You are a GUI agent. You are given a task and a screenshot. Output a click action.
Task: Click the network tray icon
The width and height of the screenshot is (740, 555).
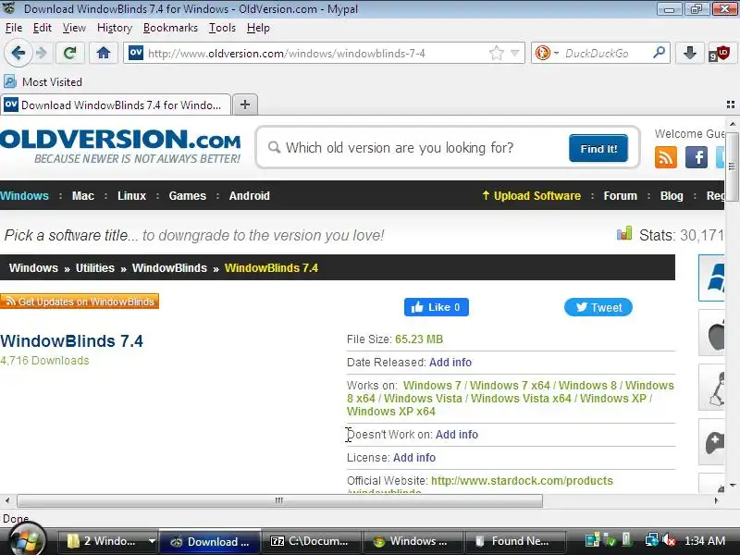click(x=652, y=540)
